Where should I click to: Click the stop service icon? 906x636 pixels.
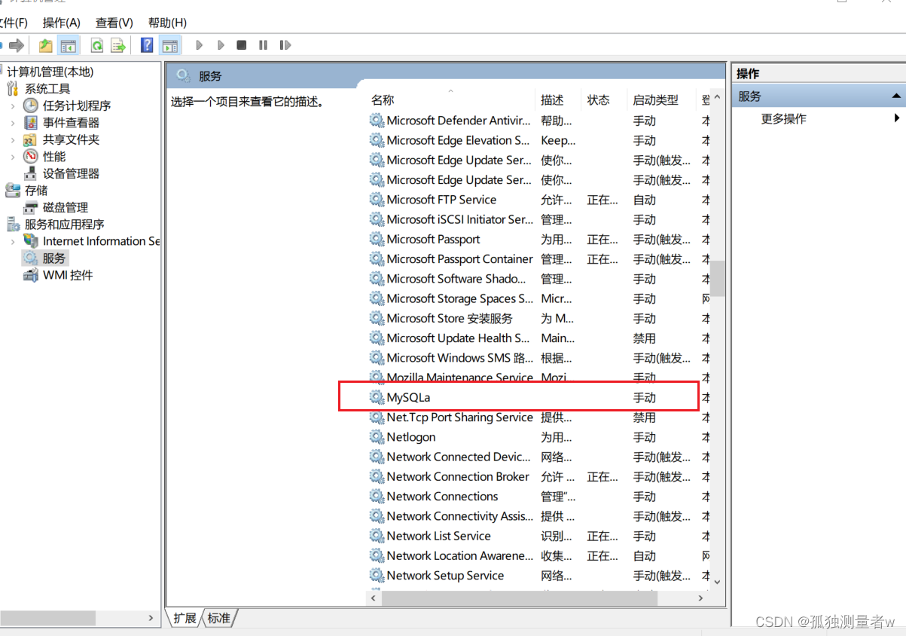(x=241, y=44)
